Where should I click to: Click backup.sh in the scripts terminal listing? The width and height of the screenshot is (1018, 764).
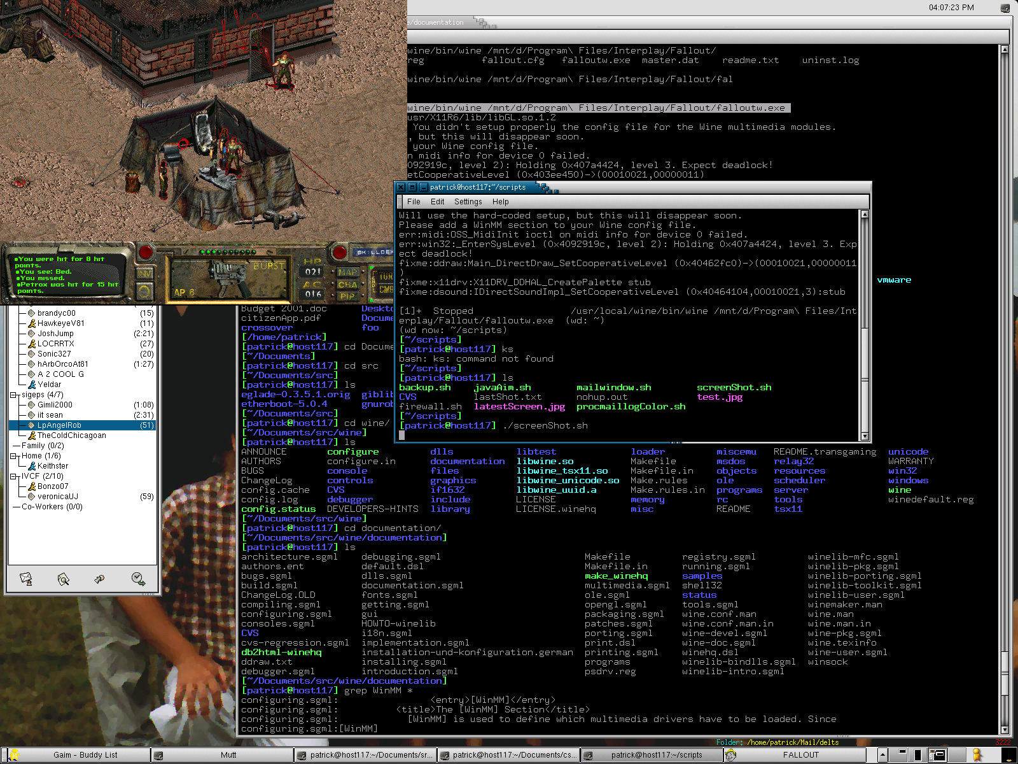point(425,387)
